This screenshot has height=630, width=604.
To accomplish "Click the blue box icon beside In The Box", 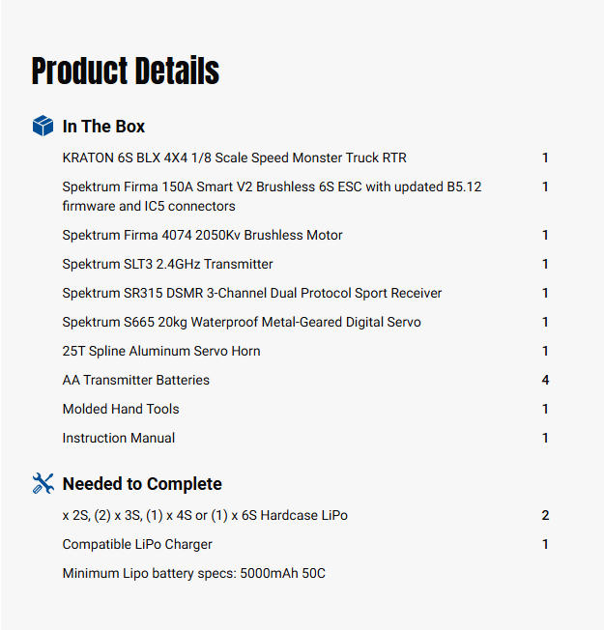I will coord(43,126).
